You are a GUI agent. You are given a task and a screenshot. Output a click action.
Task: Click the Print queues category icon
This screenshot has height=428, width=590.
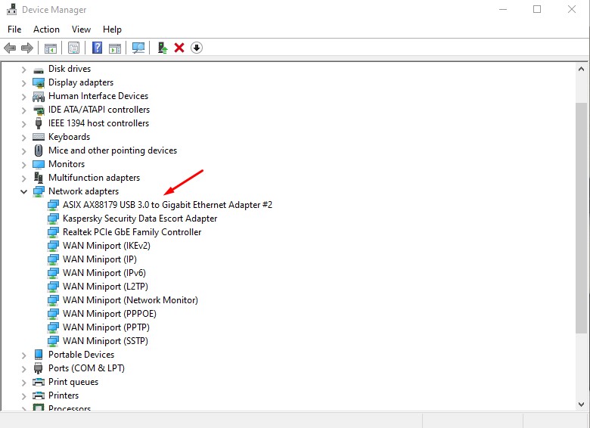click(x=39, y=382)
